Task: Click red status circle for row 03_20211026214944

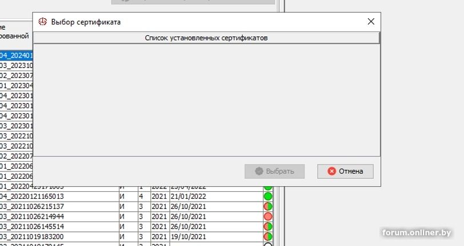Action: click(x=267, y=216)
